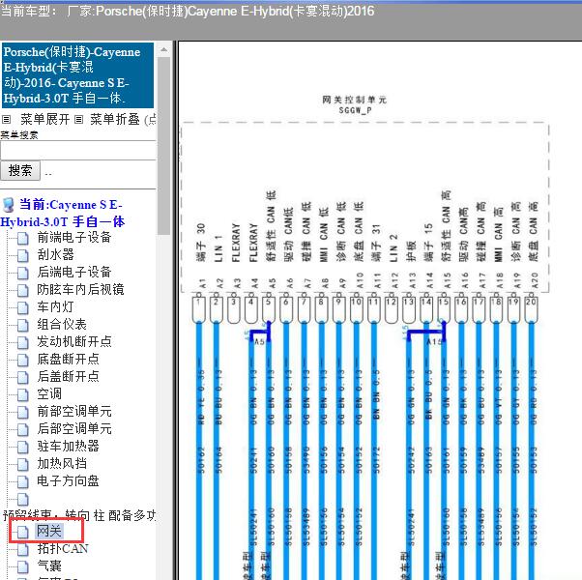Screen dimensions: 582x580
Task: Open 拓扑CAN diagram entry
Action: pos(62,548)
